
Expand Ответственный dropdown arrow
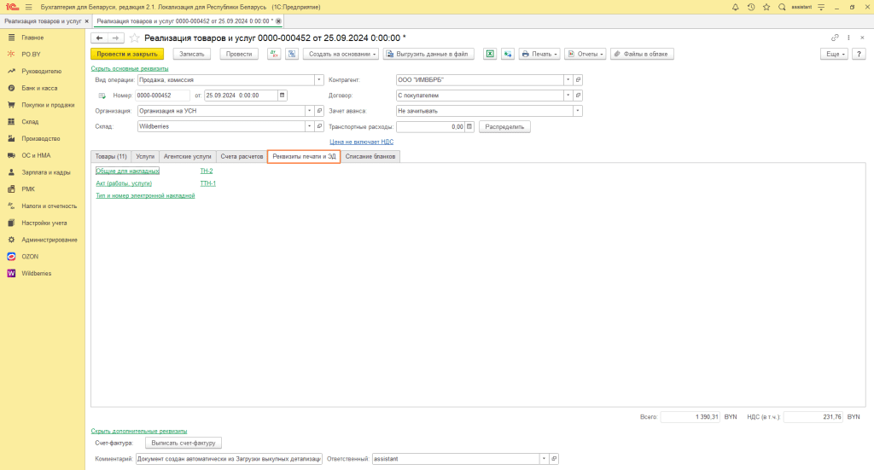tap(544, 459)
